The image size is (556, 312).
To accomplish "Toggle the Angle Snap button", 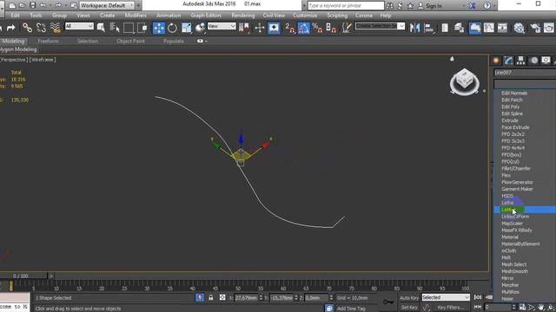I will tap(303, 28).
